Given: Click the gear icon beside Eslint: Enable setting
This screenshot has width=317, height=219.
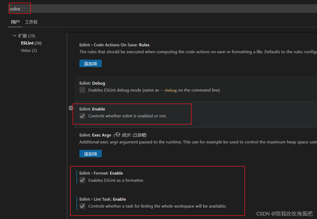Looking at the screenshot, I should coord(71,108).
